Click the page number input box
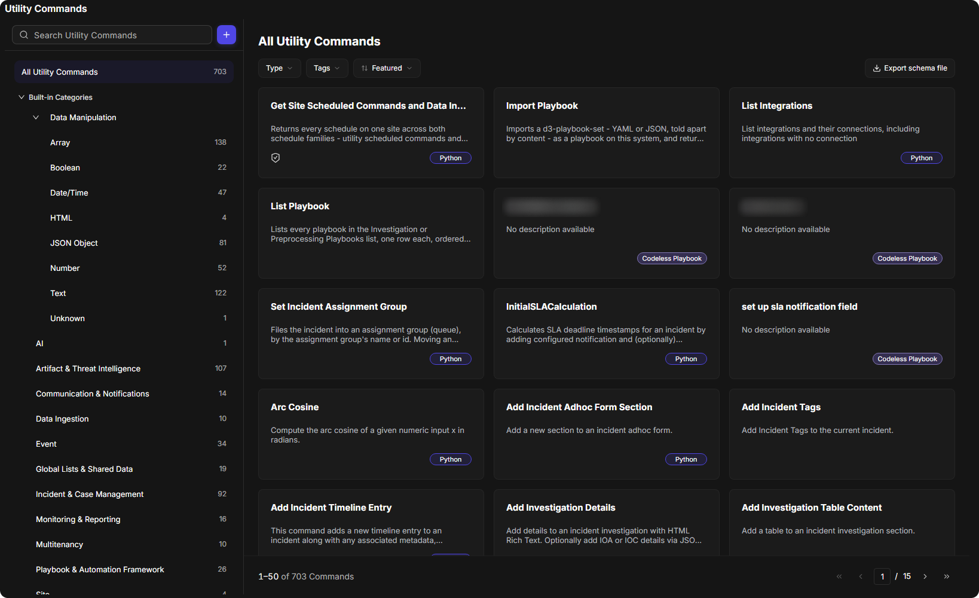Viewport: 979px width, 598px height. [x=882, y=576]
